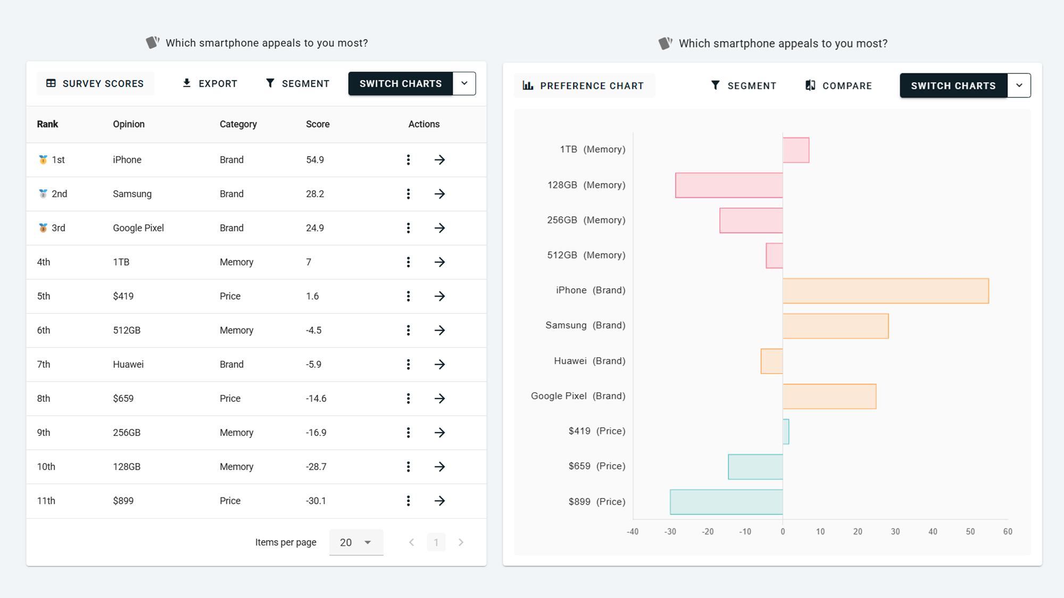Click arrow icon on $899 row
Screen dimensions: 1064x598
pyautogui.click(x=439, y=501)
